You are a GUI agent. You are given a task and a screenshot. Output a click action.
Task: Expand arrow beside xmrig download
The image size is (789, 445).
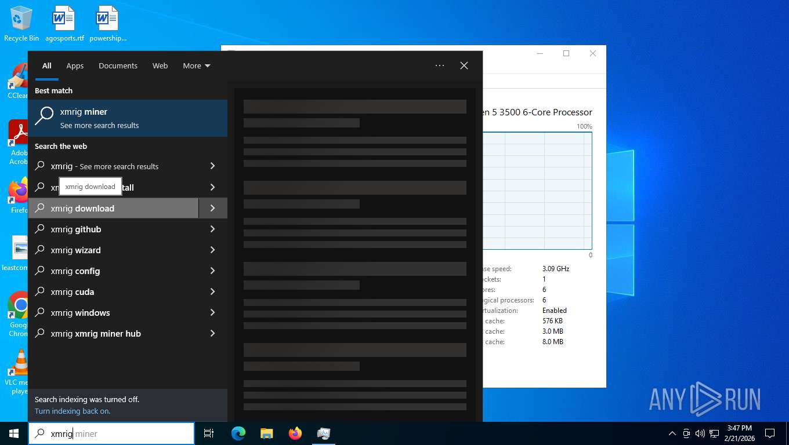(x=213, y=208)
